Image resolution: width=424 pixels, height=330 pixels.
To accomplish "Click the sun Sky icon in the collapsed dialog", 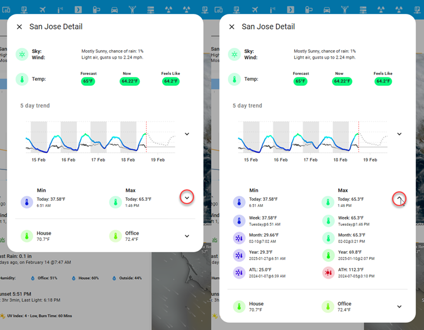I will pyautogui.click(x=22, y=55).
